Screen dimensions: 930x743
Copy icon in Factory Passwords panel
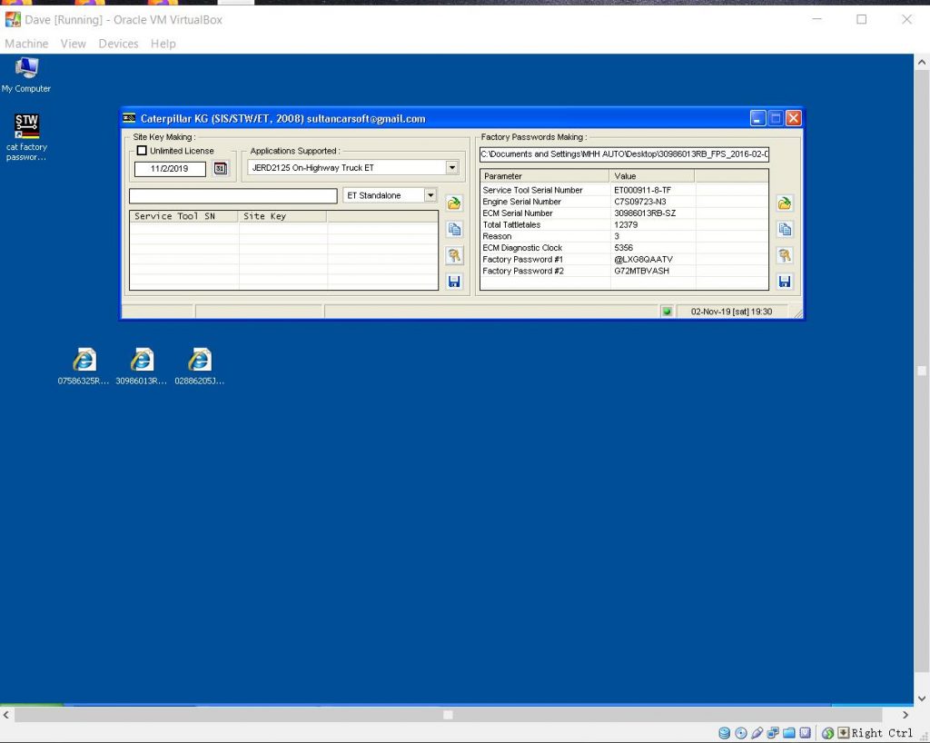click(785, 230)
